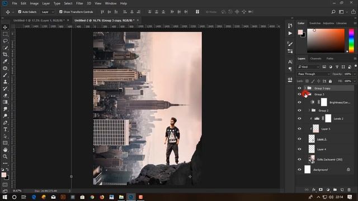Viewport: 358px width, 201px height.
Task: Select the Clone Stamp tool
Action: (x=5, y=82)
